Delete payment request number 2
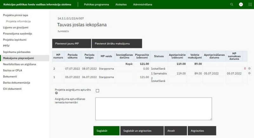This screenshot has width=254, height=138. click(x=245, y=69)
